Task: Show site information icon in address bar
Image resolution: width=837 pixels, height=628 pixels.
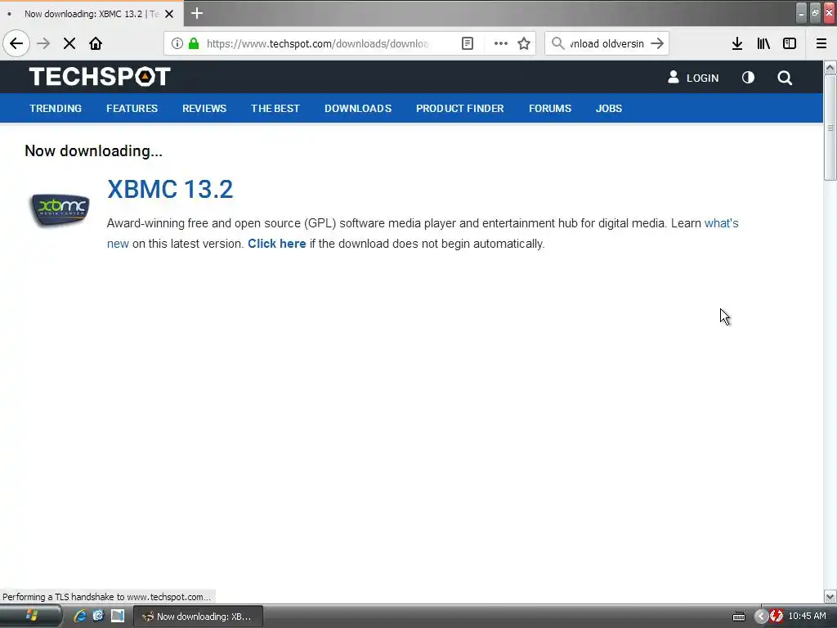Action: point(177,43)
